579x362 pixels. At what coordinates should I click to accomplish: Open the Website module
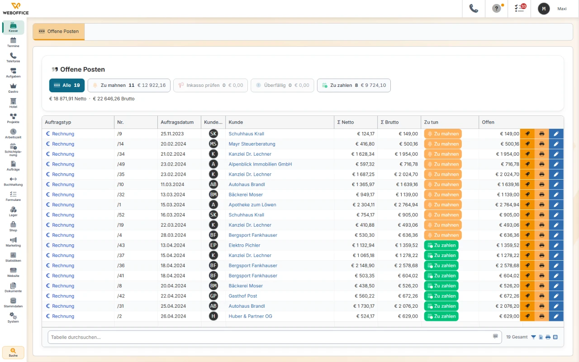(x=13, y=272)
